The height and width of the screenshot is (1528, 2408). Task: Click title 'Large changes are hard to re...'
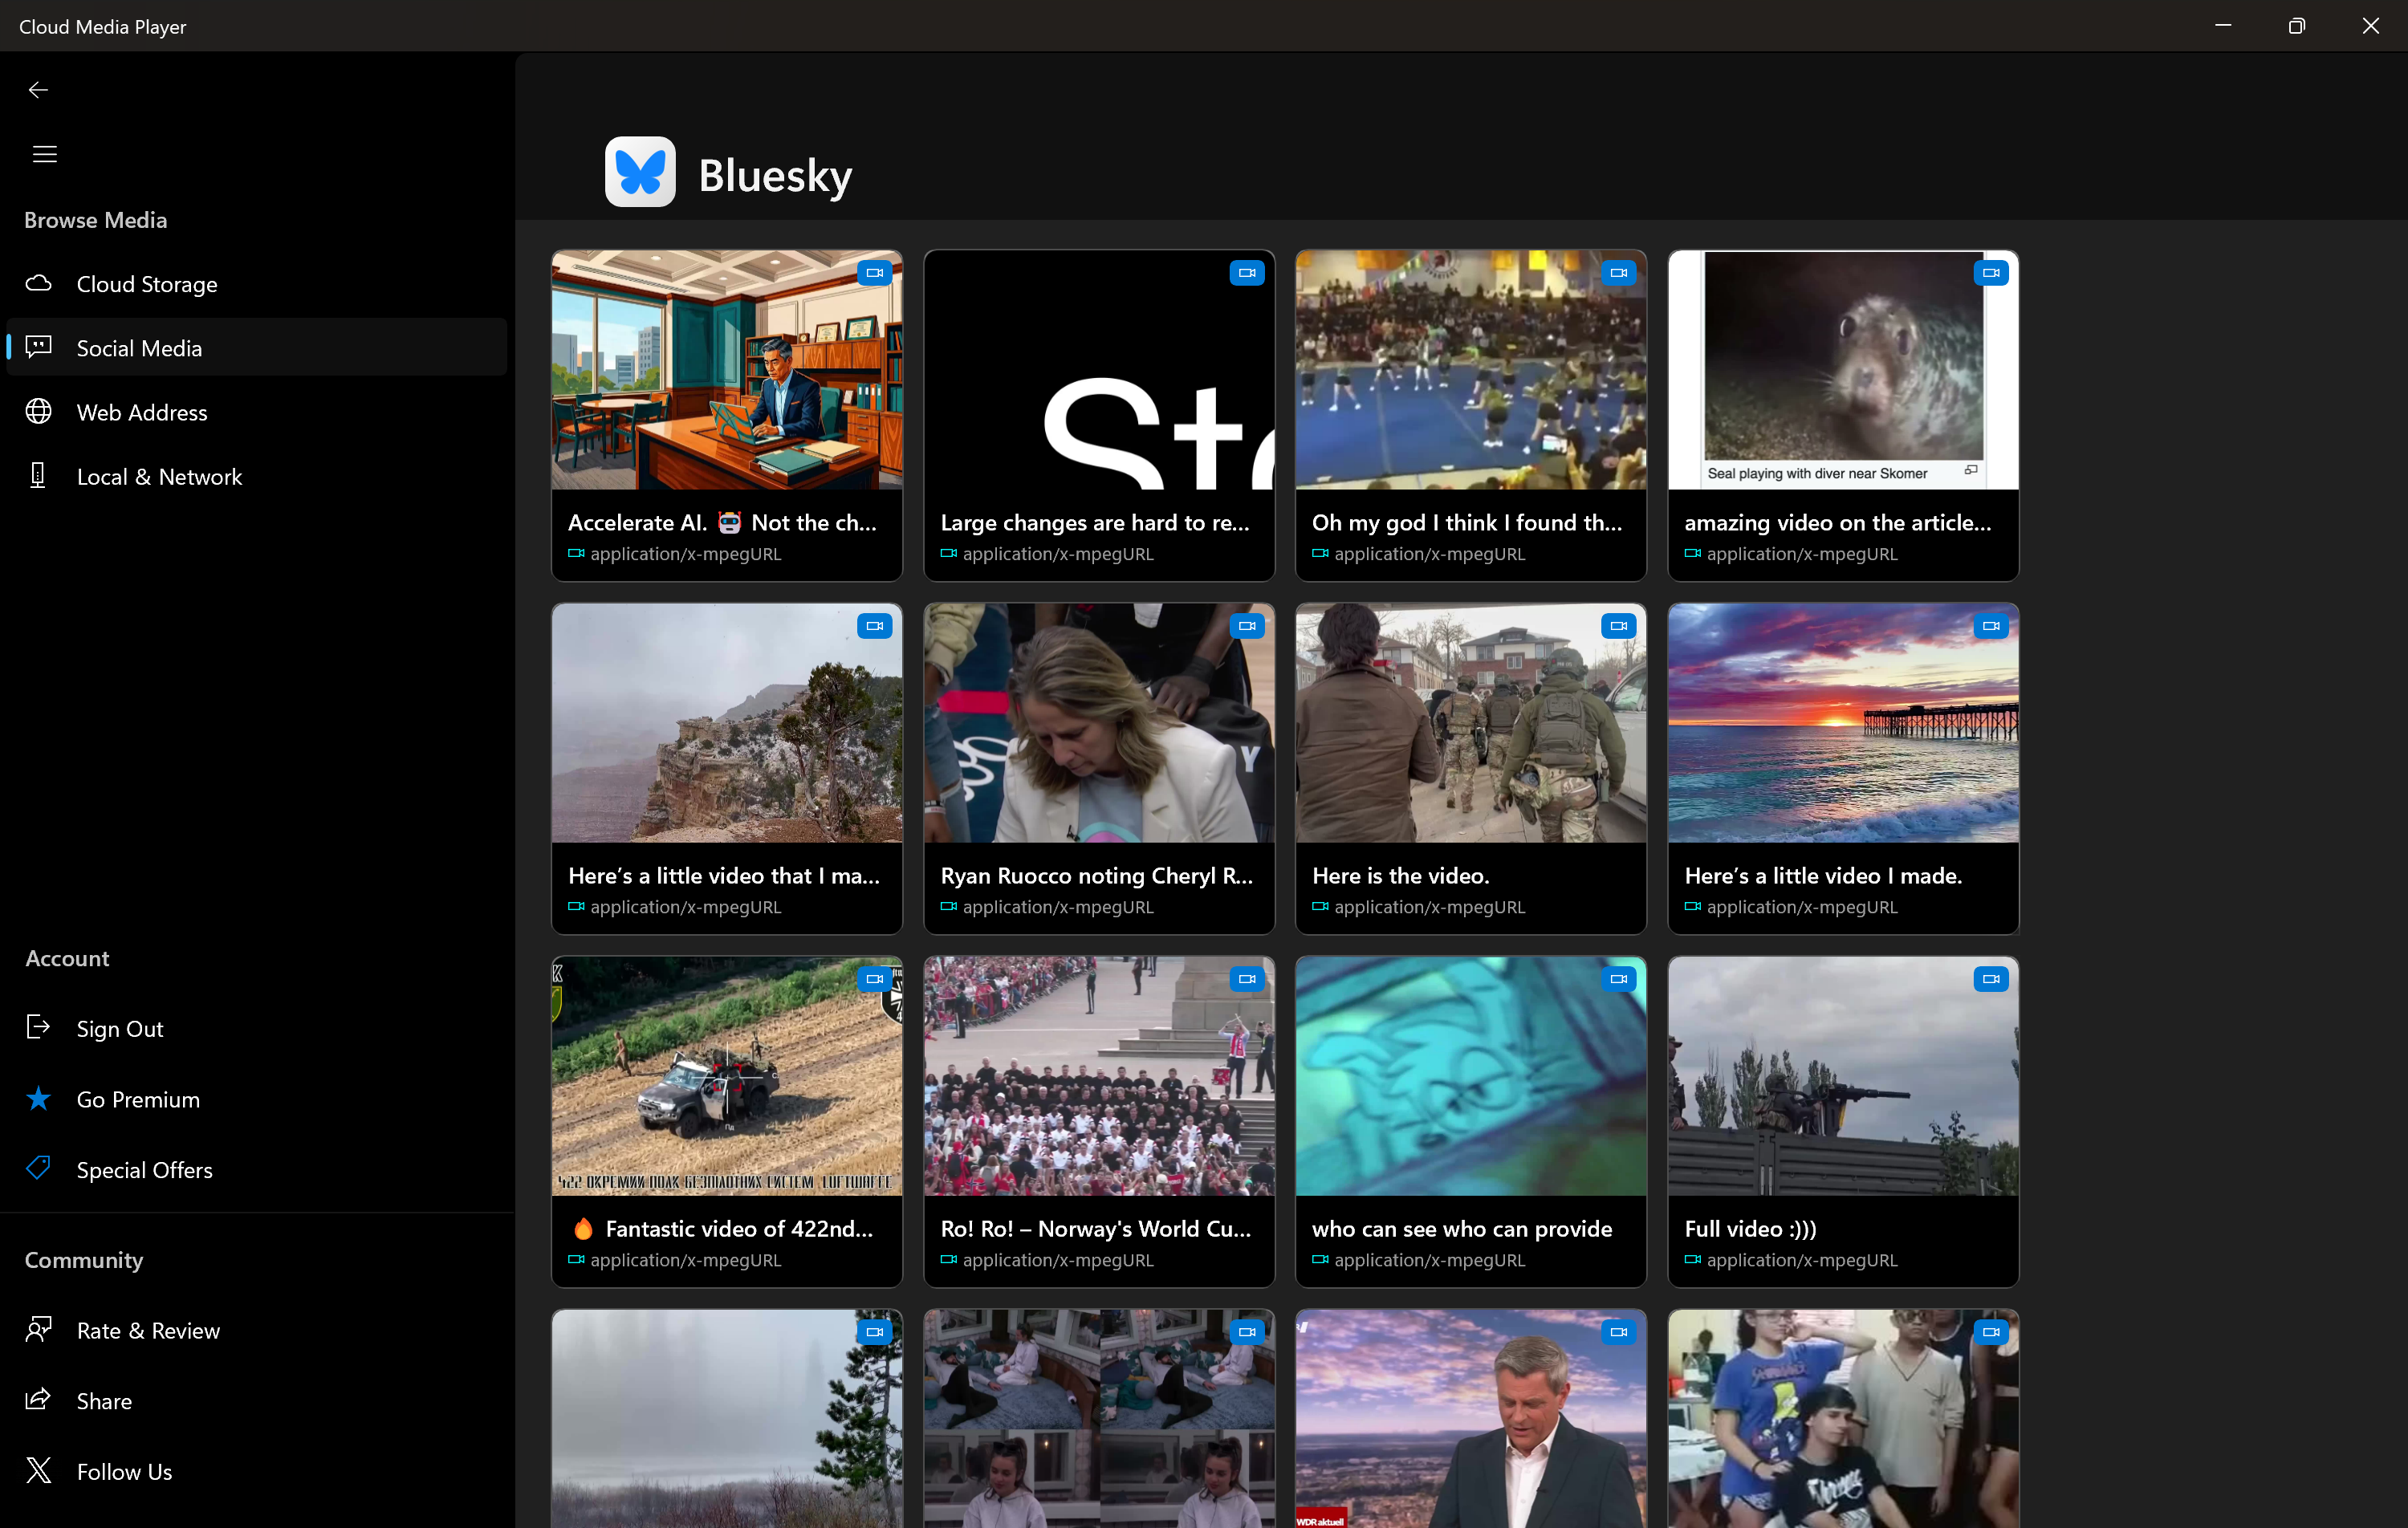[x=1095, y=522]
